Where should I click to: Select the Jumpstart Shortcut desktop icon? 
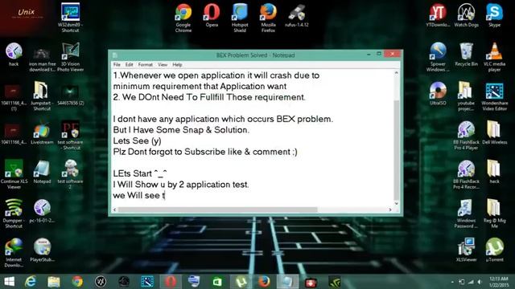click(42, 96)
